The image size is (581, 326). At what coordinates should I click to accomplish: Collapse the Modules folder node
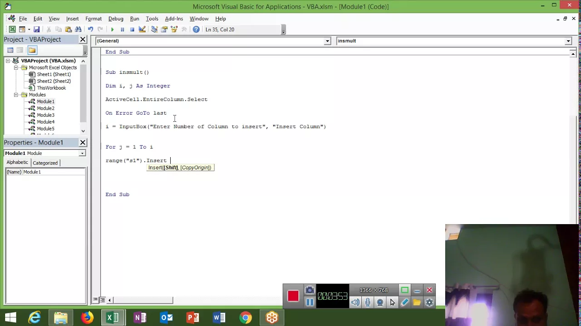tap(16, 95)
